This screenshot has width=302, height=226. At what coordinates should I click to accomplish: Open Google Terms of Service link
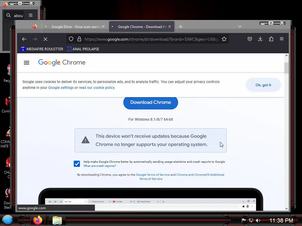(x=153, y=175)
